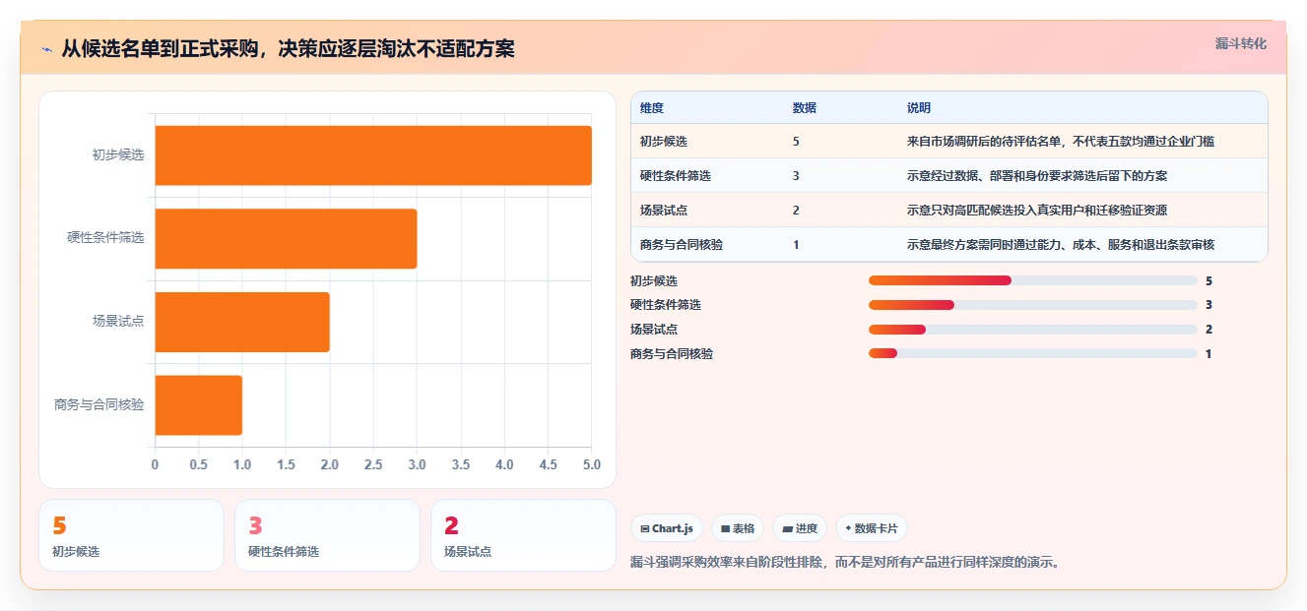Click the 场景试点 chart y-axis label

[x=118, y=321]
